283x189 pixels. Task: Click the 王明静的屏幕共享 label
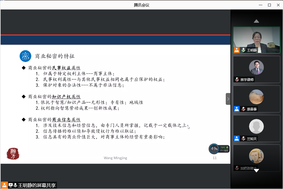[37, 185]
